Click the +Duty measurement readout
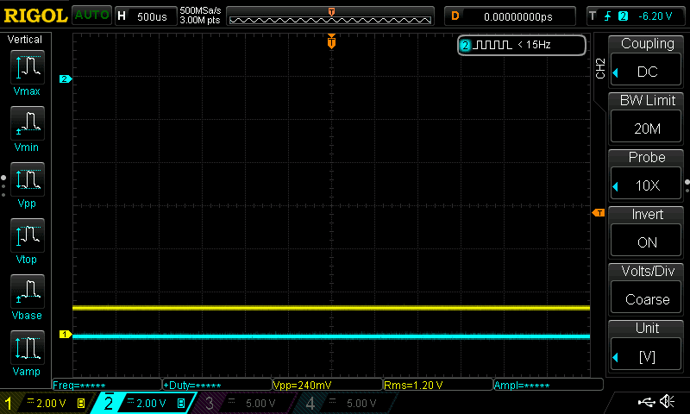This screenshot has width=690, height=414. (217, 385)
